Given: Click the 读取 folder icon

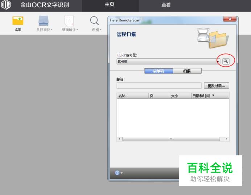Looking at the screenshot, I should 18,21.
